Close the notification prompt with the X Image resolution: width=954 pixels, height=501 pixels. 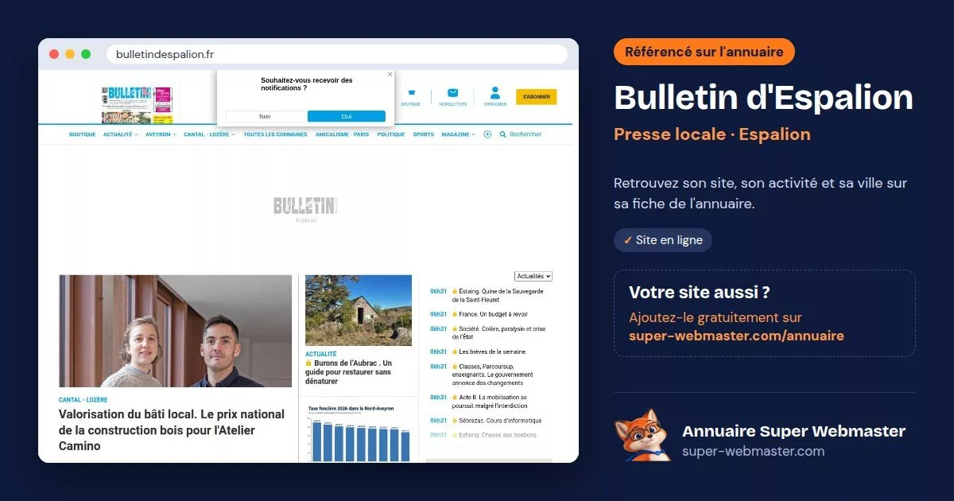390,74
